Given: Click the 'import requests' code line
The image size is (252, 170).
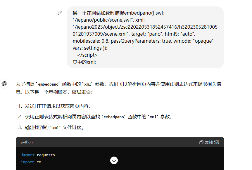Looking at the screenshot, I should pyautogui.click(x=38, y=155).
